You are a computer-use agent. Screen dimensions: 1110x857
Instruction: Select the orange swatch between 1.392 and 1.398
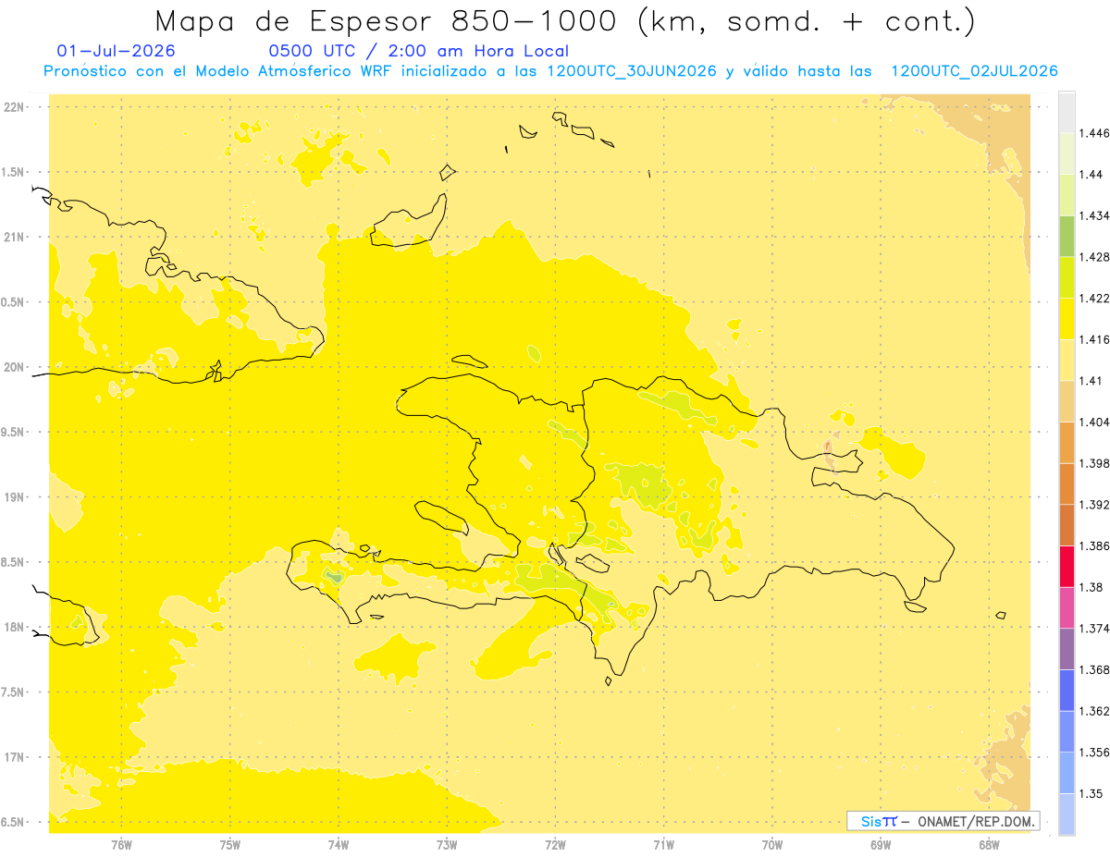1067,484
